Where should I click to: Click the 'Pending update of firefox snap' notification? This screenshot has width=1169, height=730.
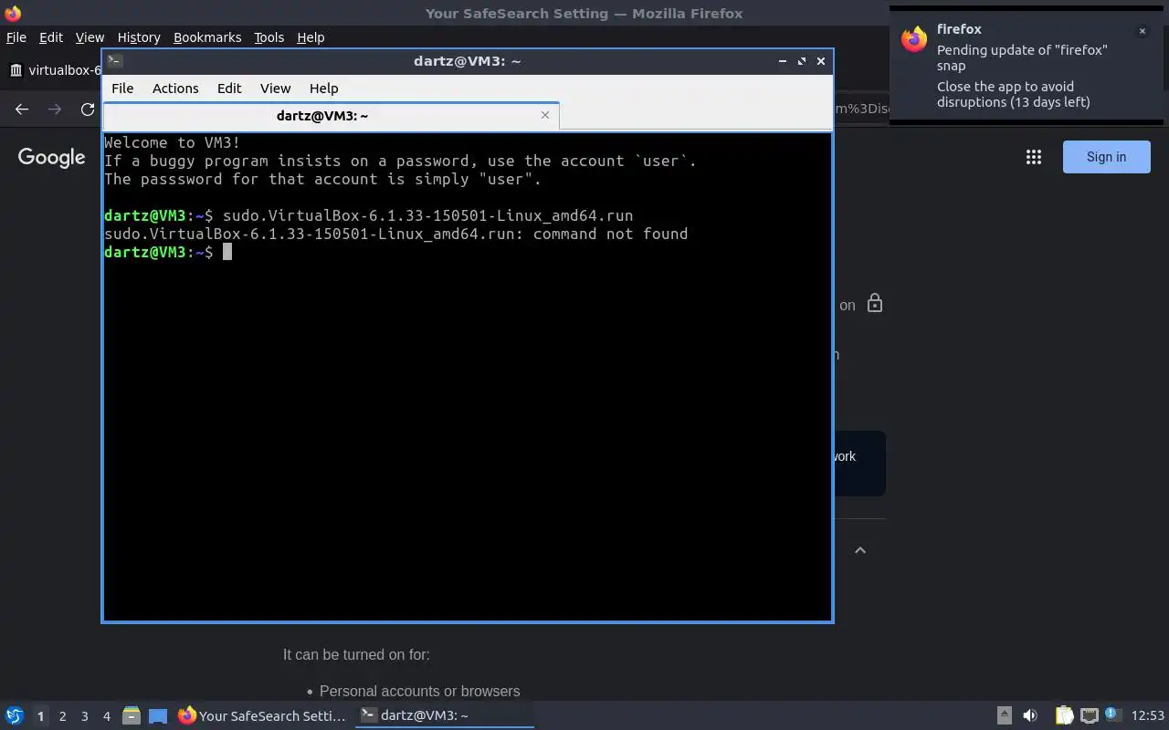[x=1028, y=66]
